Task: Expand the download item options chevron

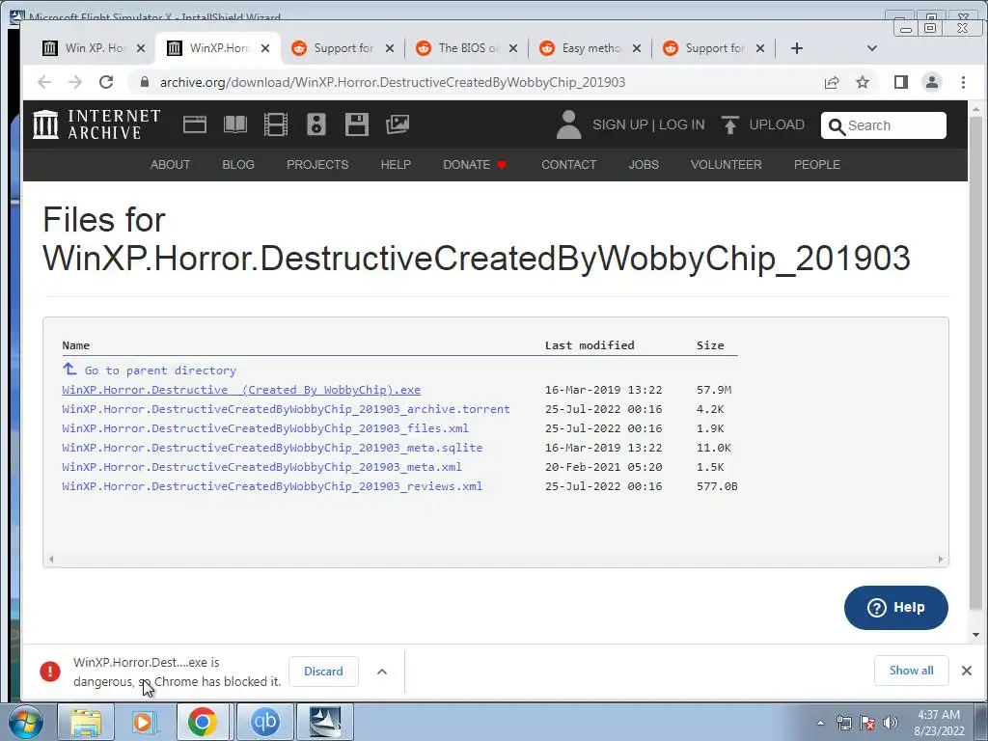Action: coord(382,672)
